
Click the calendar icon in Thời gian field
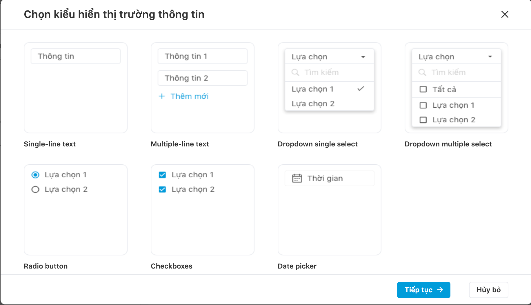(297, 178)
